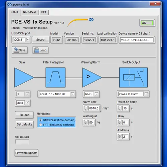Click the Switch Output relay icon
The width and height of the screenshot is (167, 167).
133,77
